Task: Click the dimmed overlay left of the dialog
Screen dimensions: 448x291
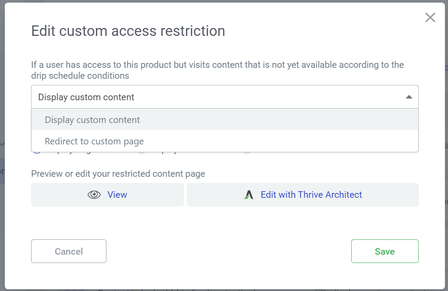Action: (2, 86)
